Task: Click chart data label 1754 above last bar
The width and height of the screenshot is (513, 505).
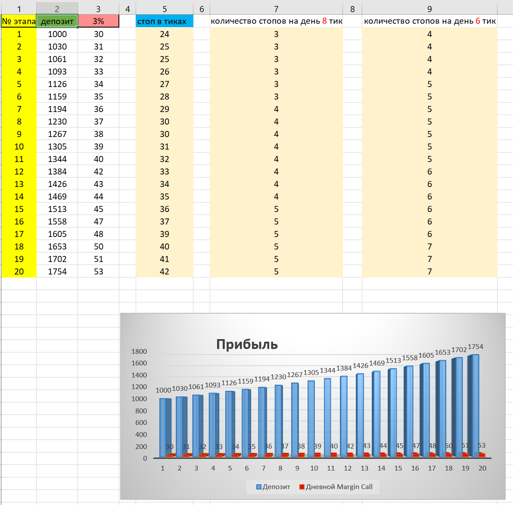Action: click(476, 346)
